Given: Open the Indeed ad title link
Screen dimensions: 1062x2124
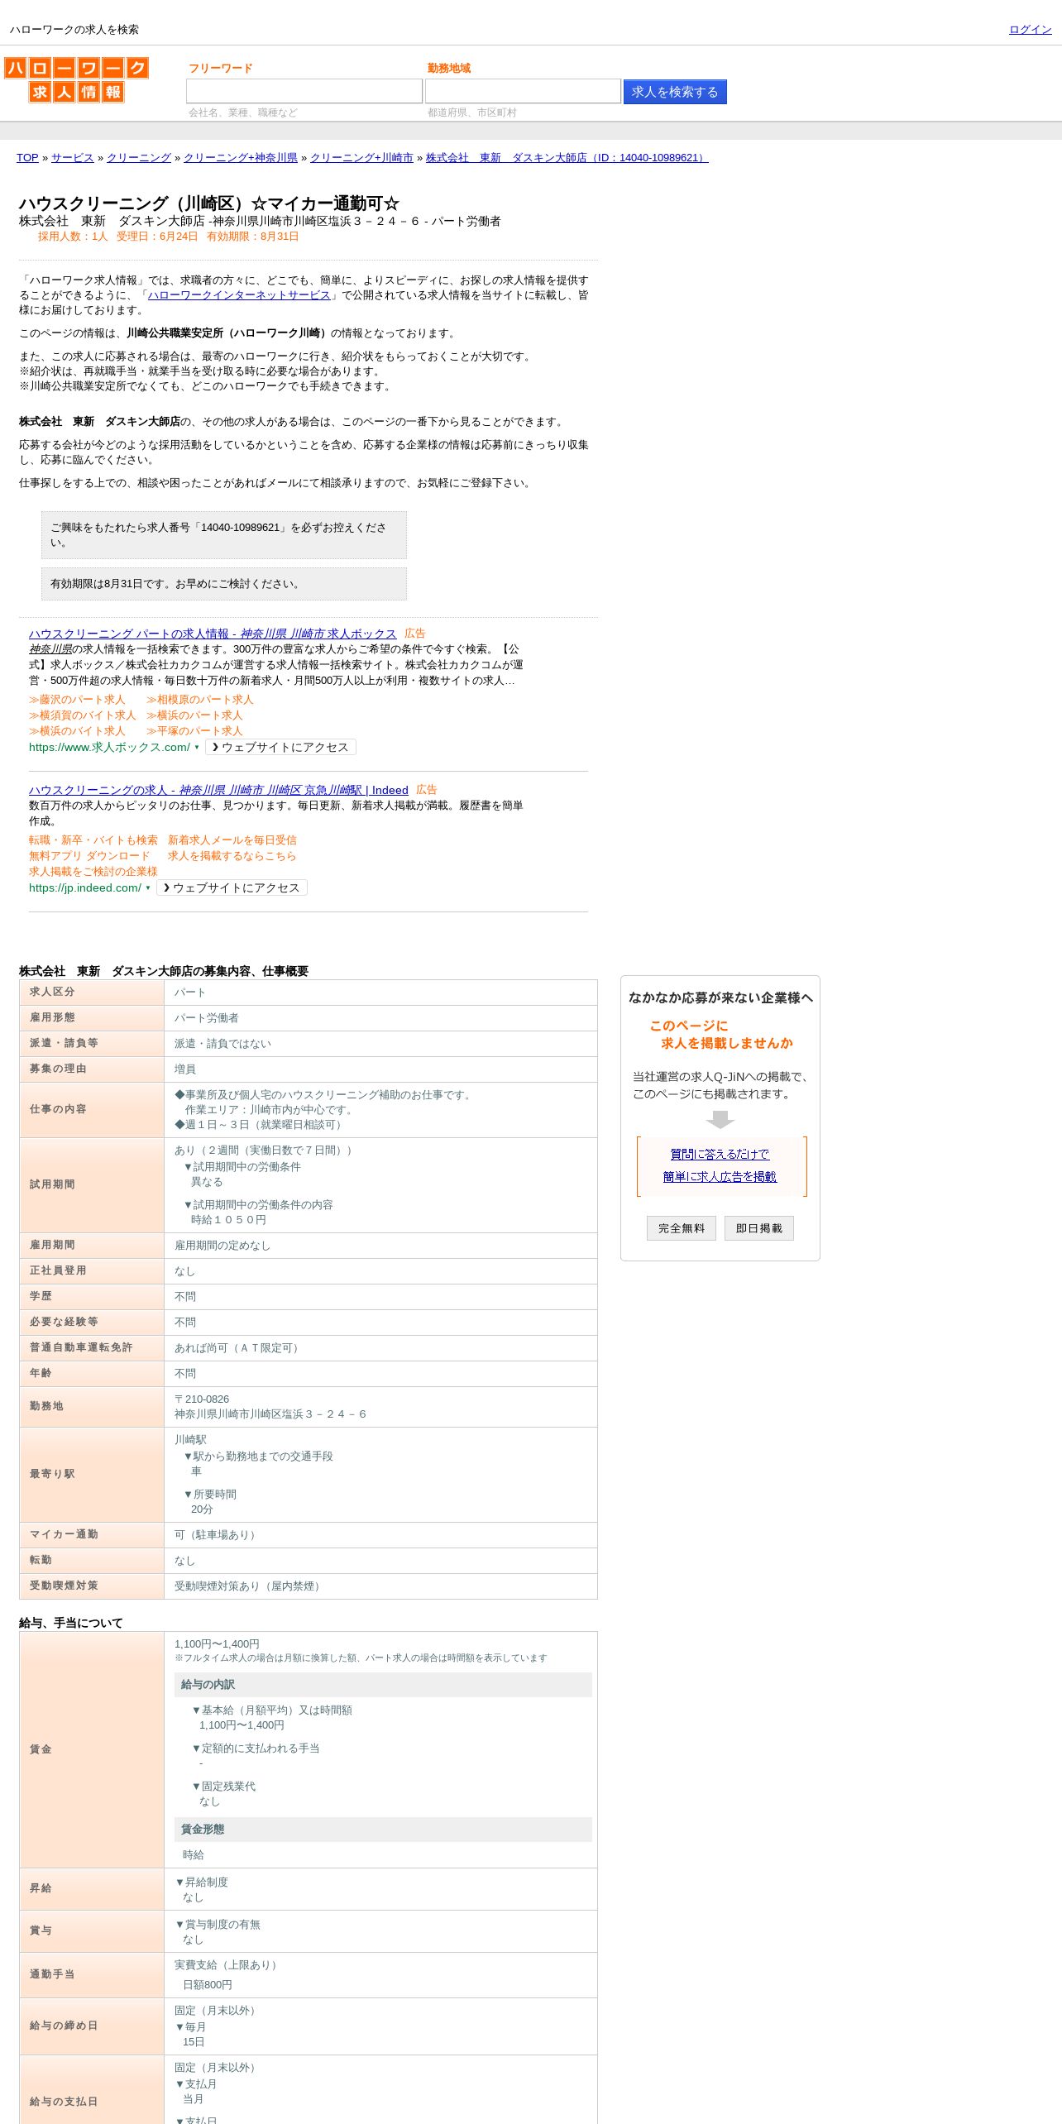Looking at the screenshot, I should coord(218,790).
